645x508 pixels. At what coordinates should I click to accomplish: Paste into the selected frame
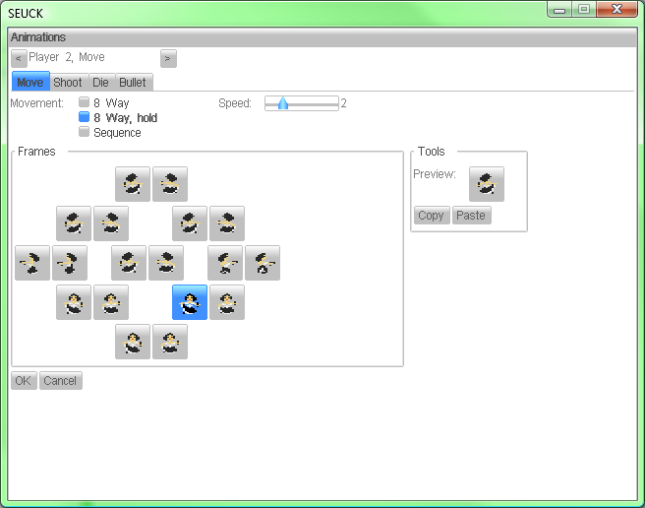point(471,215)
